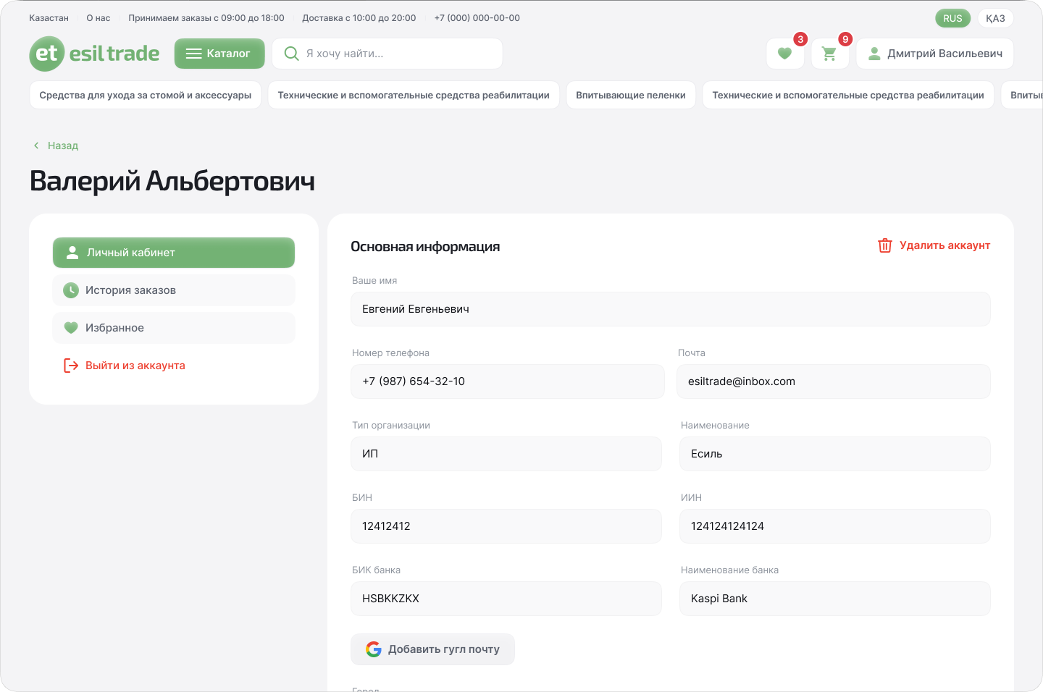This screenshot has height=692, width=1043.
Task: Select the Впитывающие пеленки category
Action: (x=630, y=95)
